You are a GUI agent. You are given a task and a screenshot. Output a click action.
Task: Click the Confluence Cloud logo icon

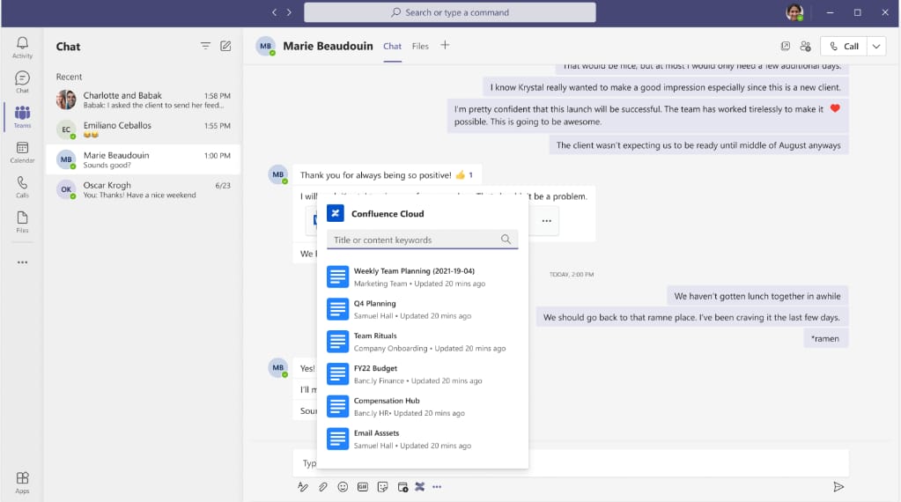(x=336, y=213)
